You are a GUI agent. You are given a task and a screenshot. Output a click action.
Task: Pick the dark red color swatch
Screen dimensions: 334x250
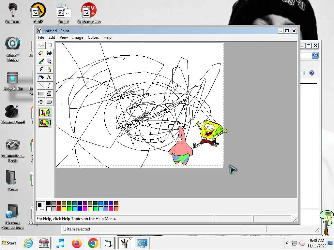click(59, 203)
